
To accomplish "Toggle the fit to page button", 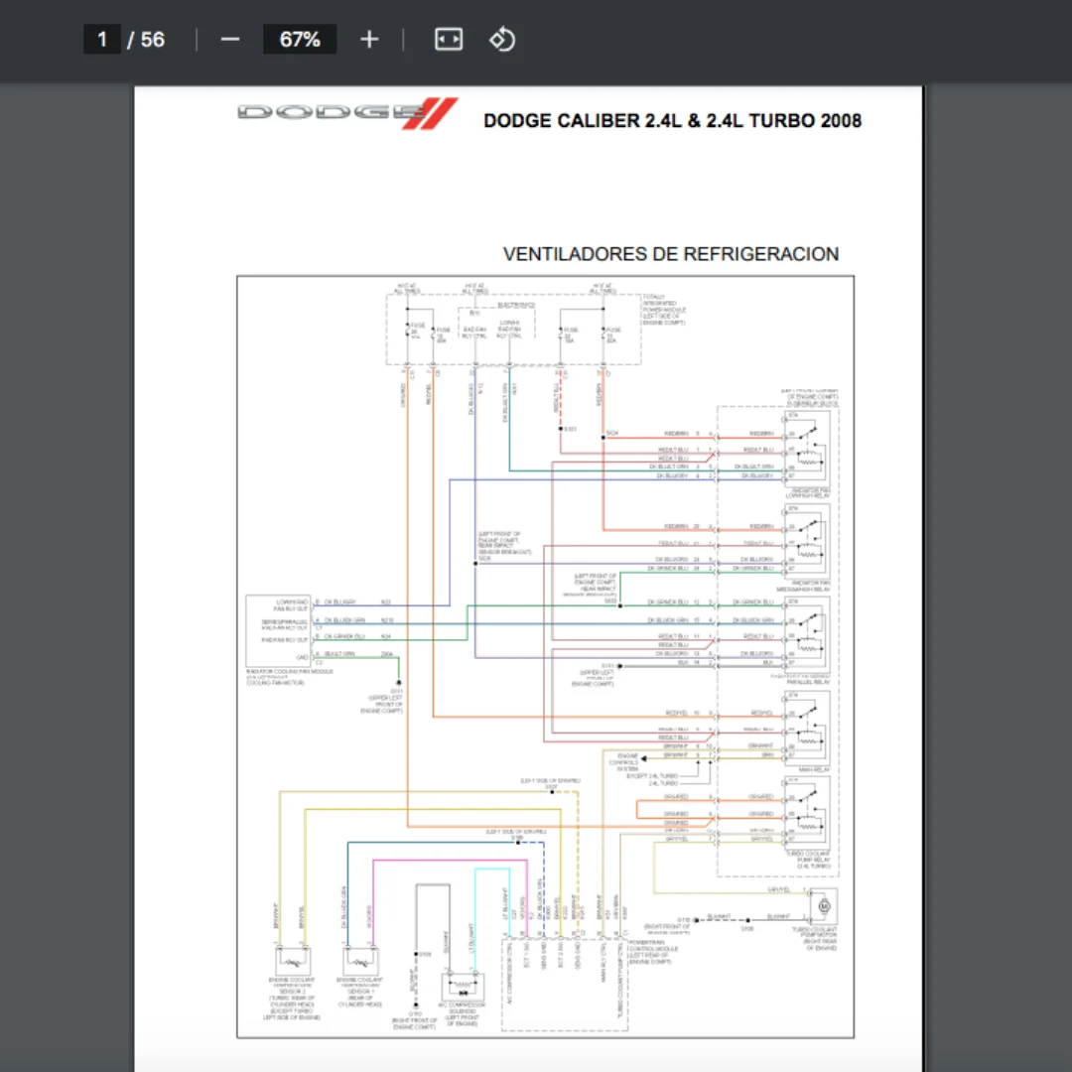I will tap(449, 40).
